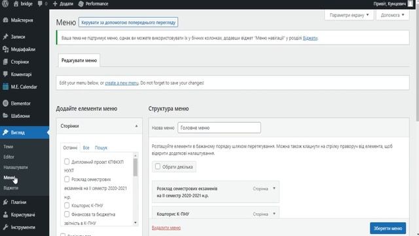Open Elementor sidebar icon
Screen dimensions: 419x236
[x=5, y=104]
